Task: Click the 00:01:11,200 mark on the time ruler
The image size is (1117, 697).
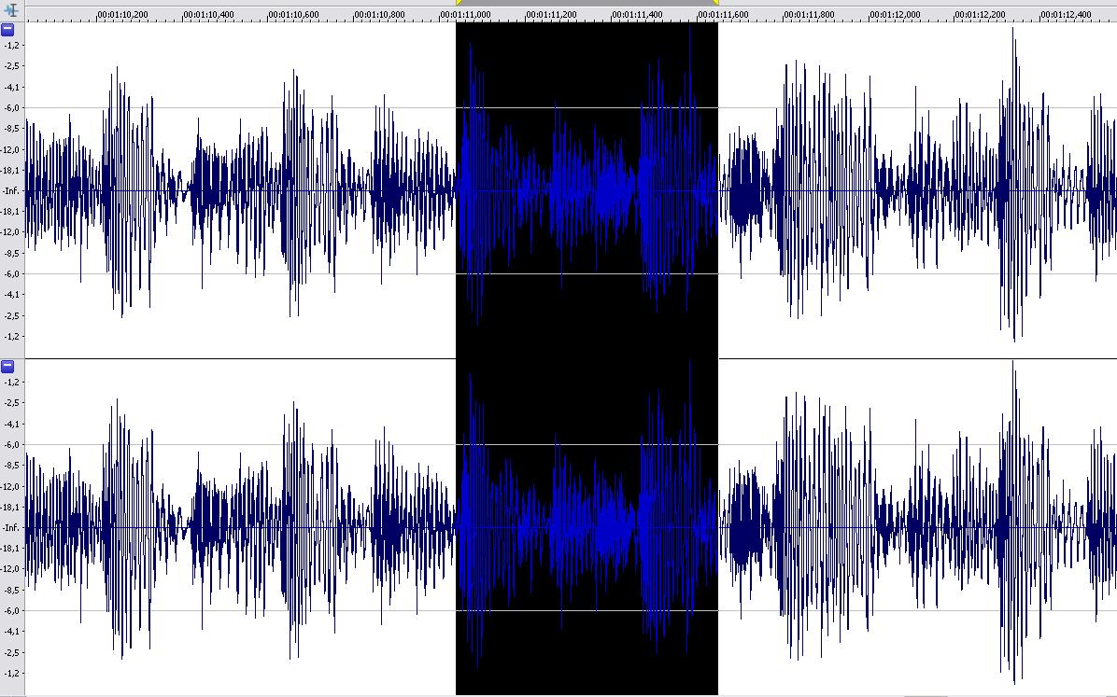Action: (551, 14)
